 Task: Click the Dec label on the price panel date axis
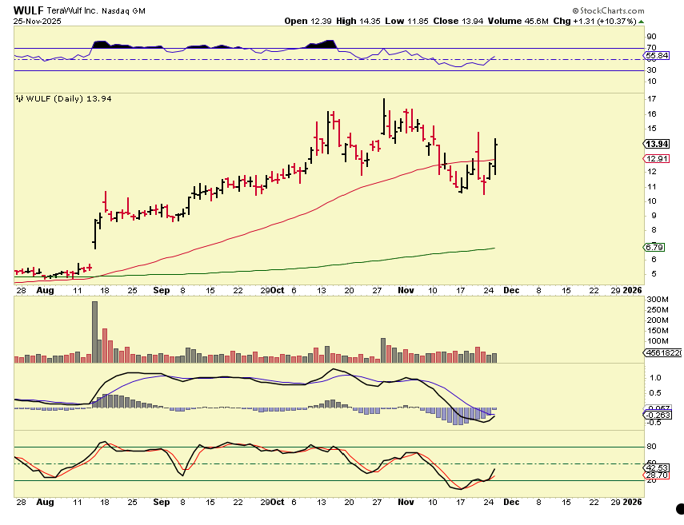(x=511, y=290)
